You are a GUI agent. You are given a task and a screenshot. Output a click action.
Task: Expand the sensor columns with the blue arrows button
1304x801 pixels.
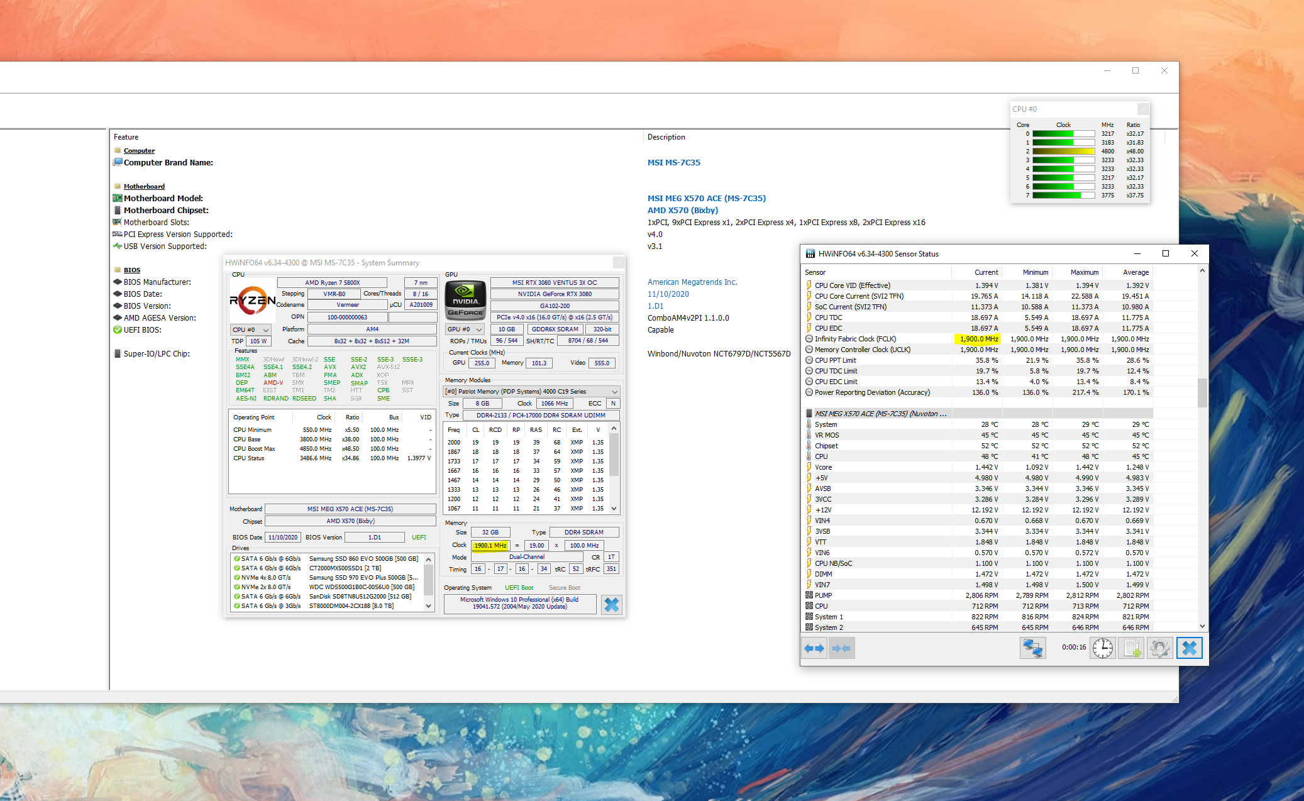815,648
